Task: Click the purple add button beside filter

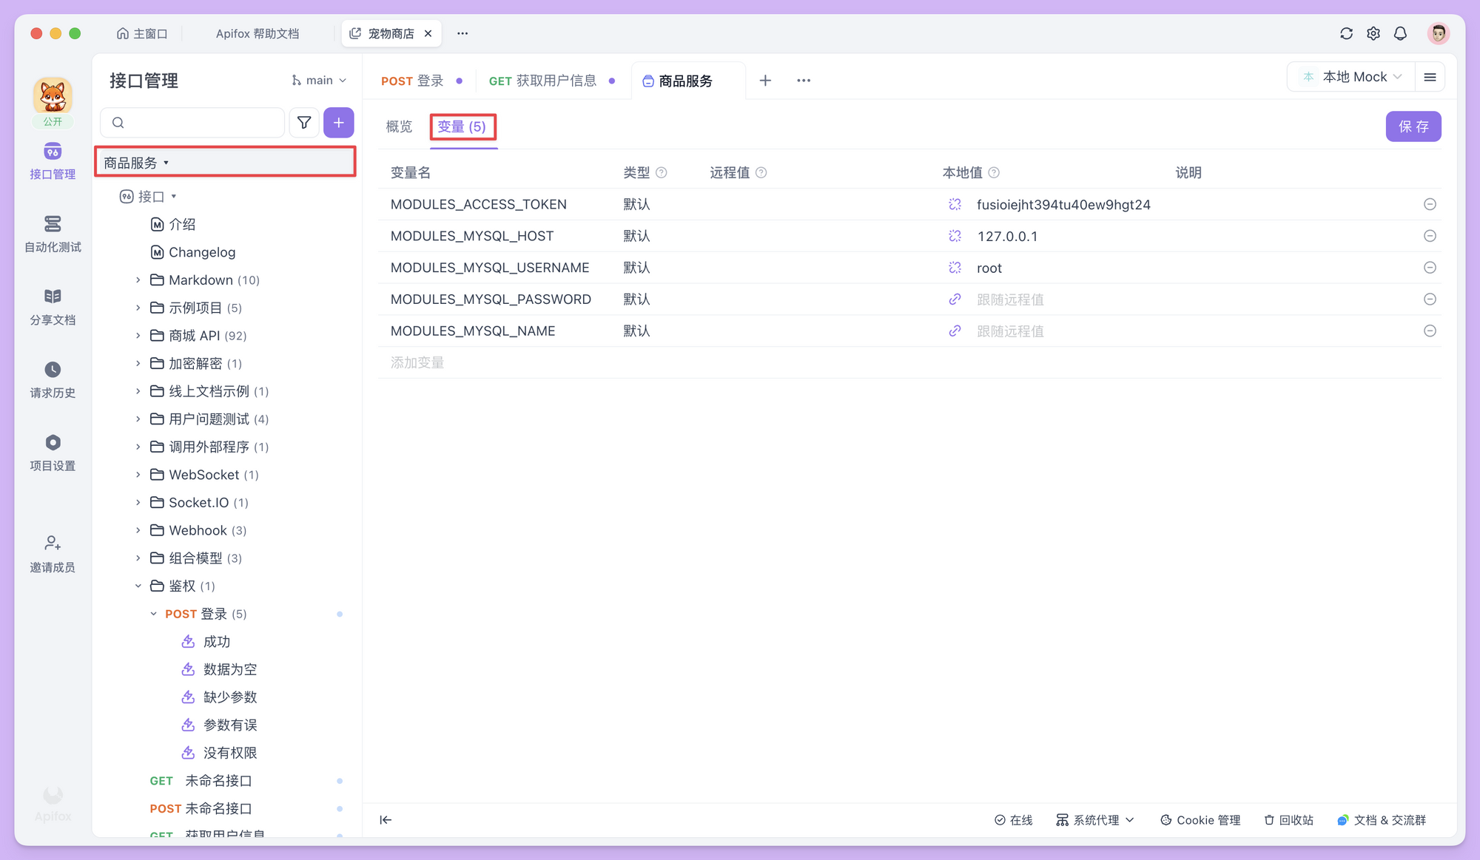Action: pos(339,123)
